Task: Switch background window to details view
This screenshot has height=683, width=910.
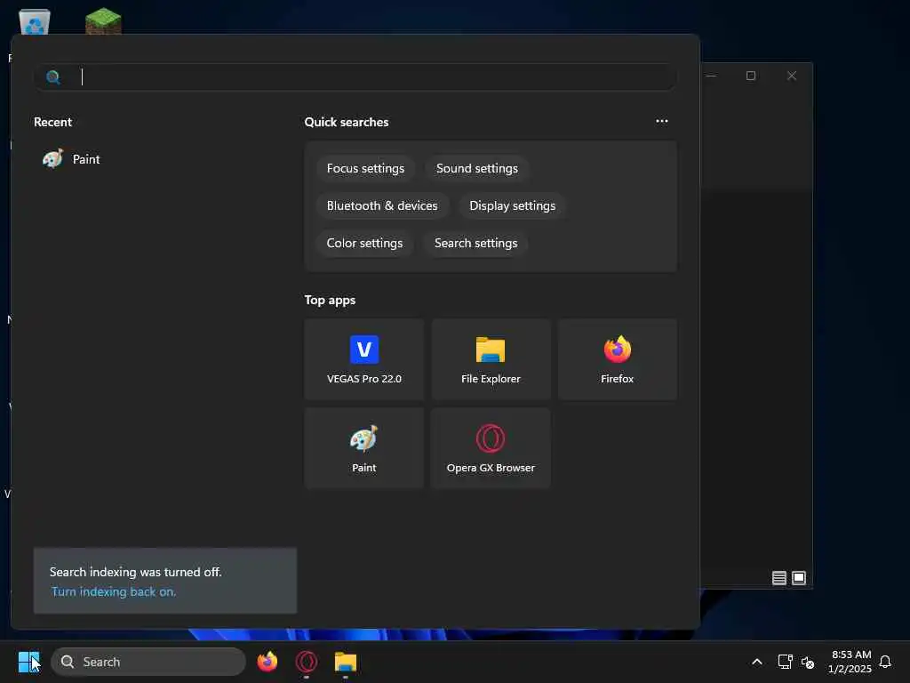Action: (778, 578)
